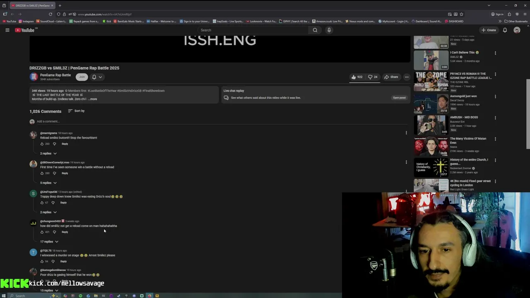The image size is (530, 298).
Task: Expand 5 replies under @SitDownComedyLmao comment
Action: (48, 183)
